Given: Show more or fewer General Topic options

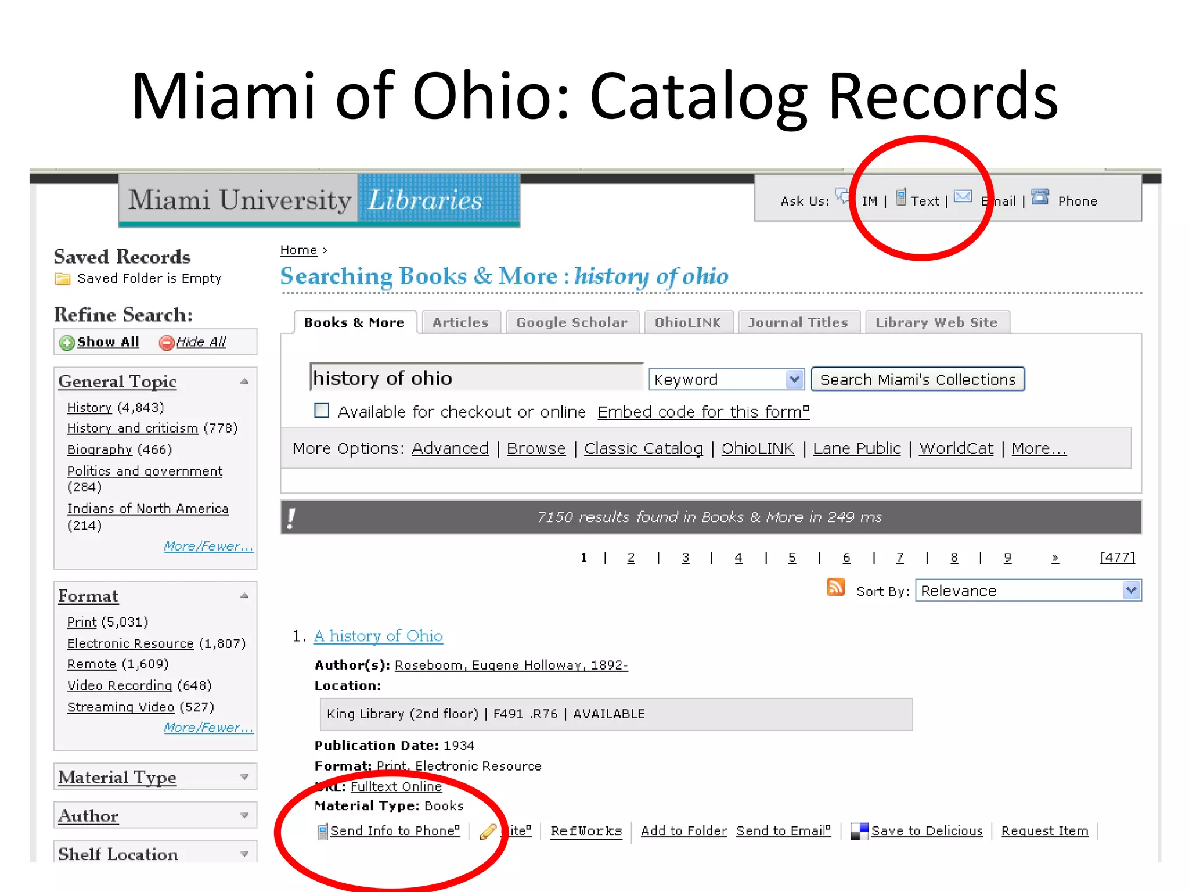Looking at the screenshot, I should (x=208, y=546).
